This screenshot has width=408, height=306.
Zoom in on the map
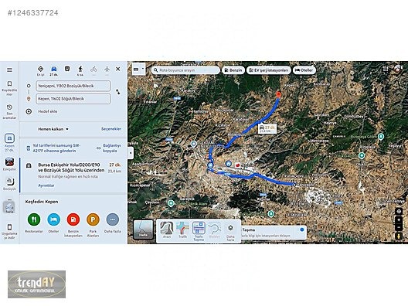point(399,220)
